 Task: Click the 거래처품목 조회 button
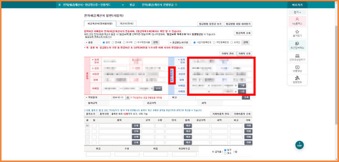pyautogui.click(x=242, y=114)
